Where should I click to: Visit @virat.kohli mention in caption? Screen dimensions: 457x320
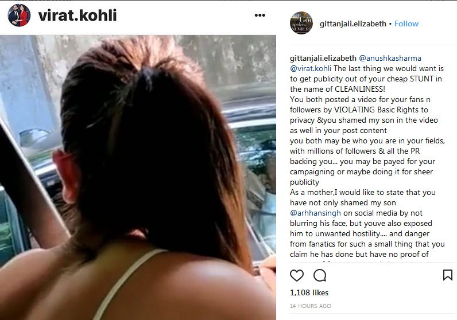pos(311,69)
